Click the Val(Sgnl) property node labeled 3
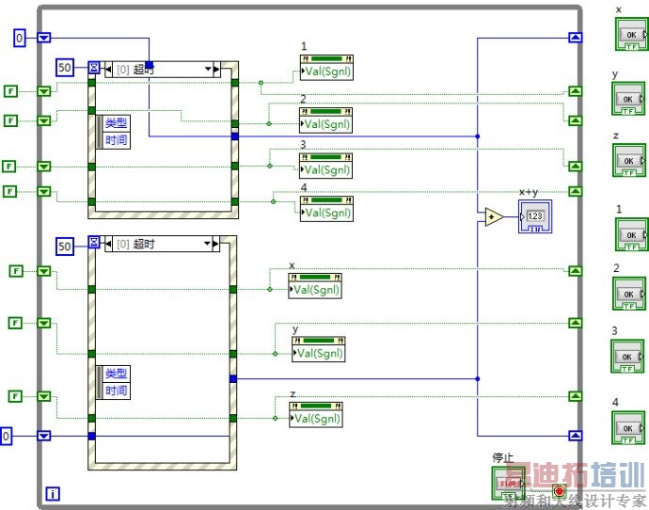The height and width of the screenshot is (510, 649). click(325, 166)
